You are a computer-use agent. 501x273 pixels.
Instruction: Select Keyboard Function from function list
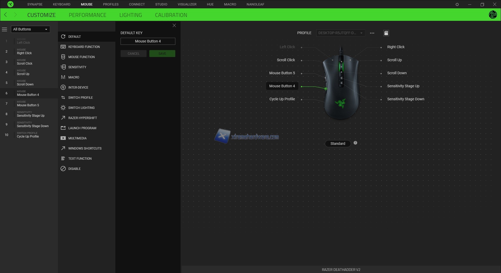pyautogui.click(x=84, y=47)
